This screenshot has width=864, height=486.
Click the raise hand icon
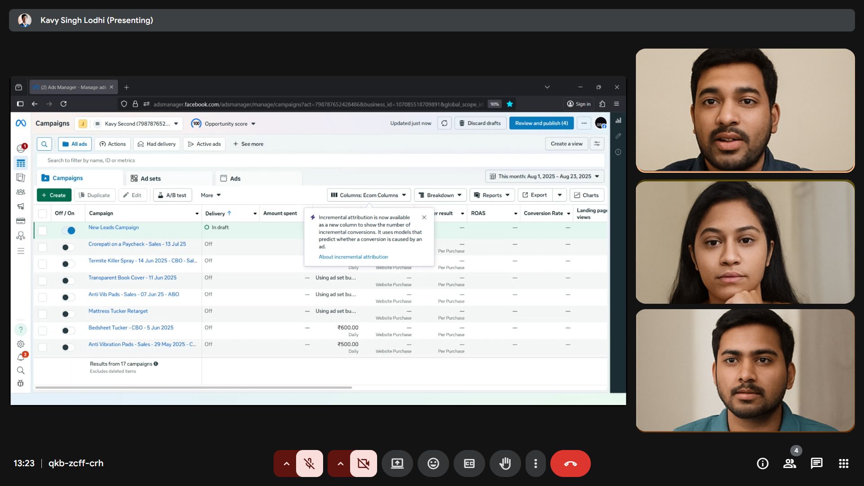(505, 463)
